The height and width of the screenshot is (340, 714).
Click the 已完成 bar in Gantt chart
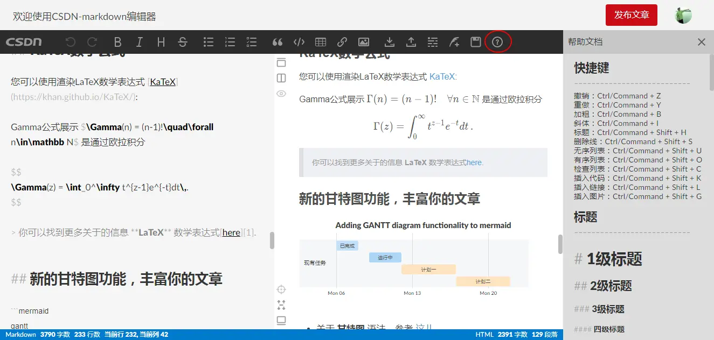347,246
